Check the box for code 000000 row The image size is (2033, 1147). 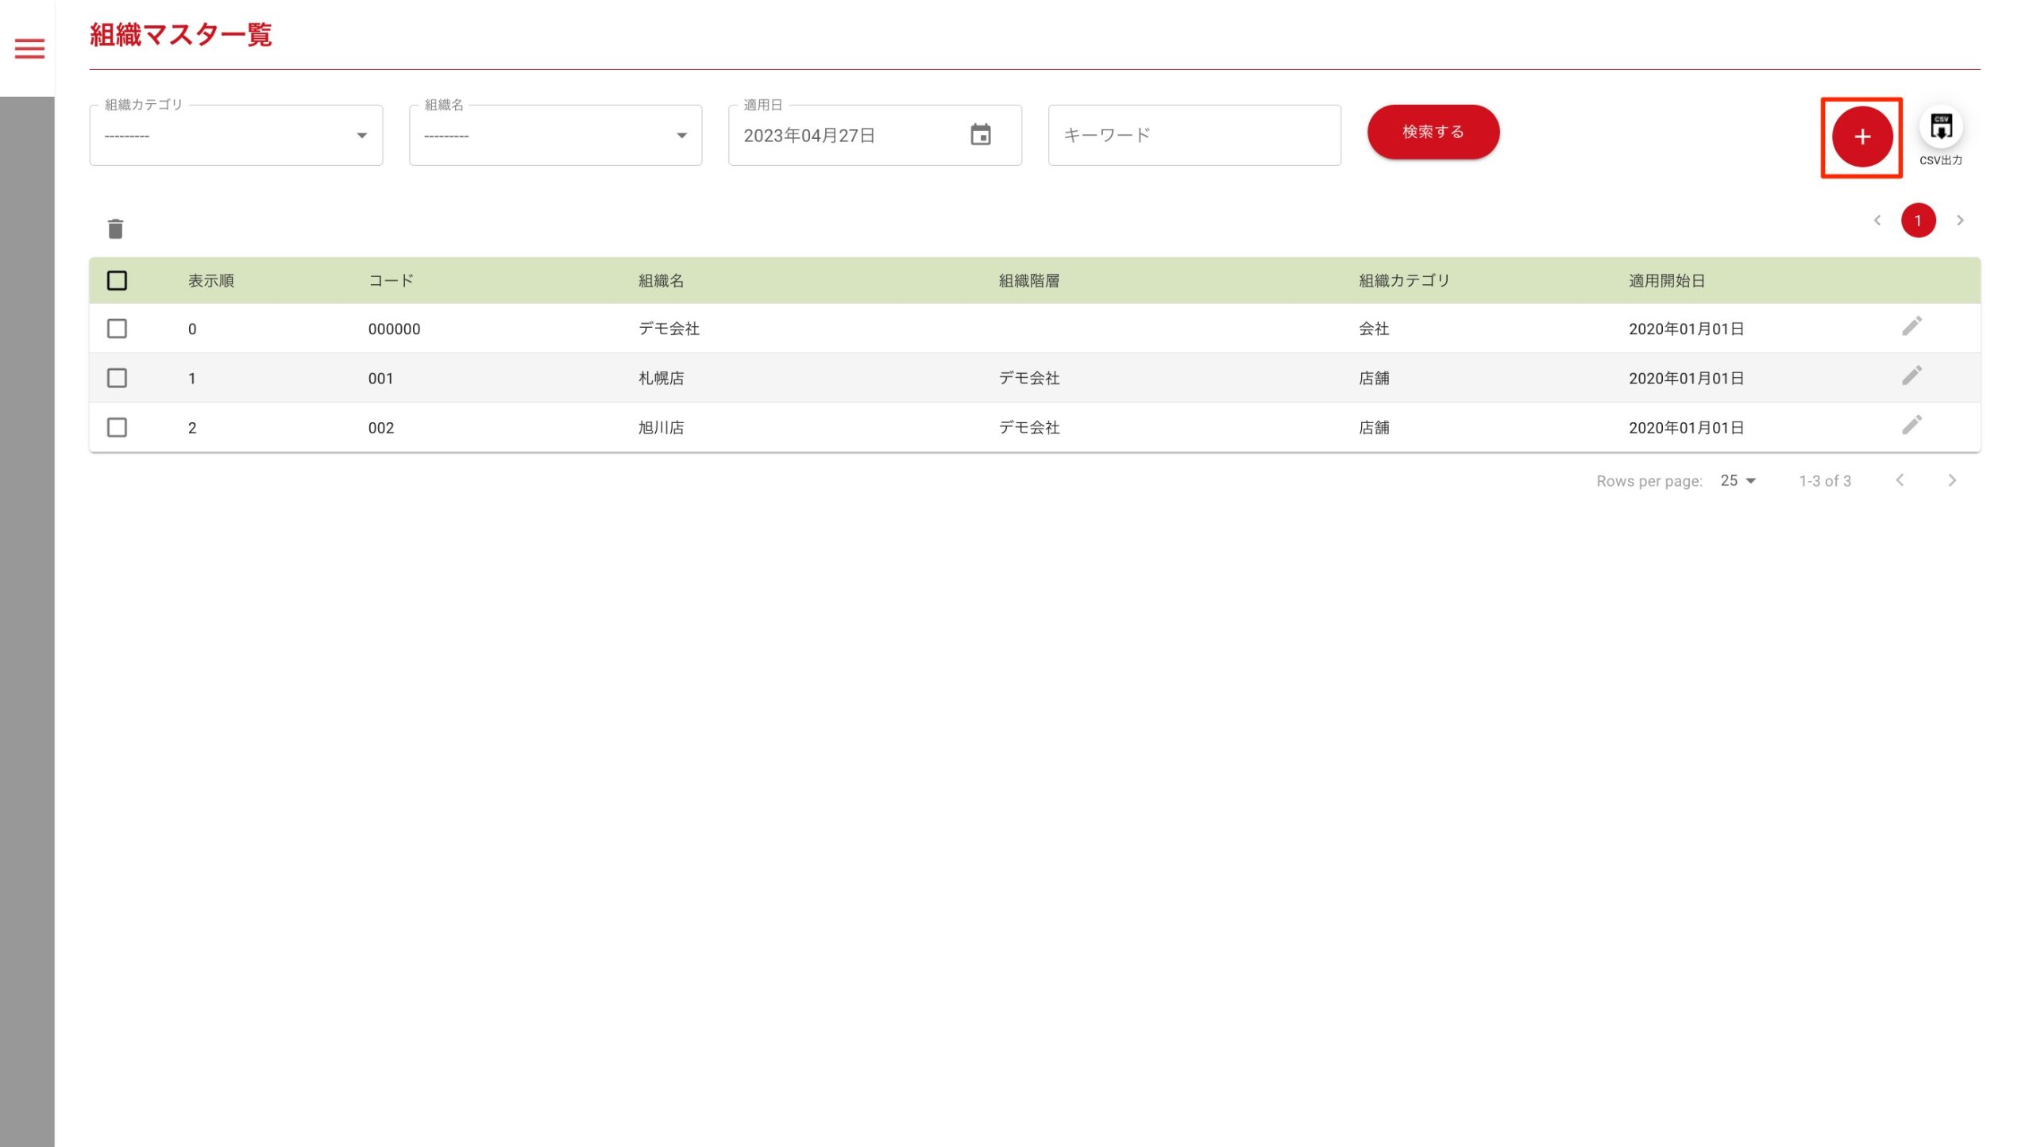click(117, 329)
